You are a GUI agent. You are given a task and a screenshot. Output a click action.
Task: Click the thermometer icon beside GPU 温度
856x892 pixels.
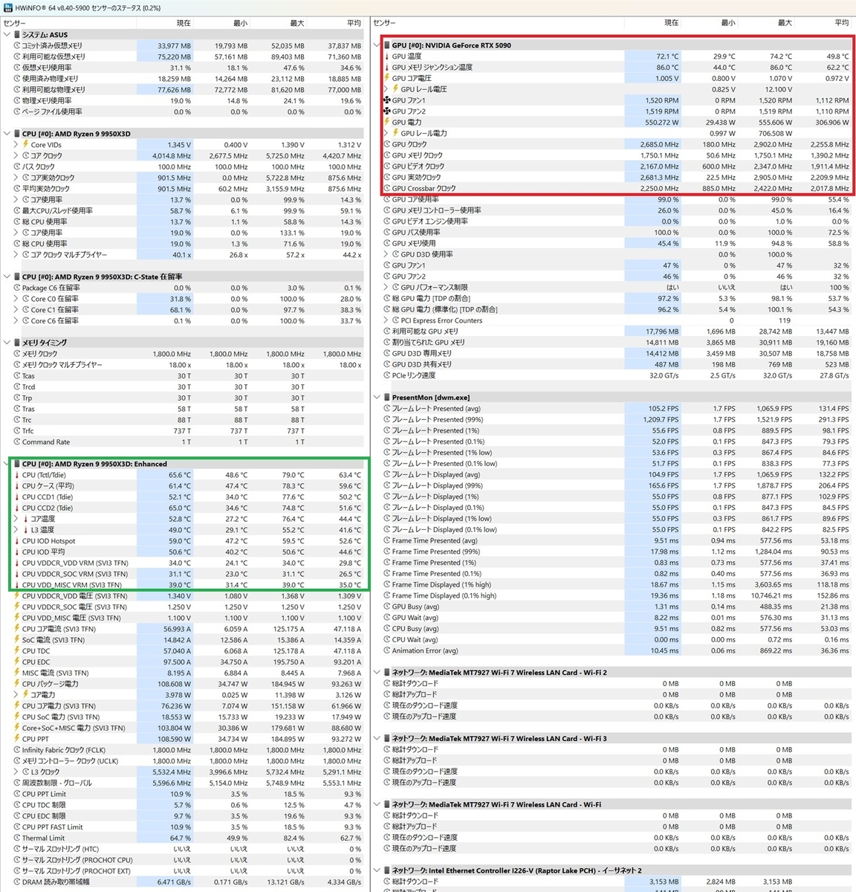tap(387, 56)
